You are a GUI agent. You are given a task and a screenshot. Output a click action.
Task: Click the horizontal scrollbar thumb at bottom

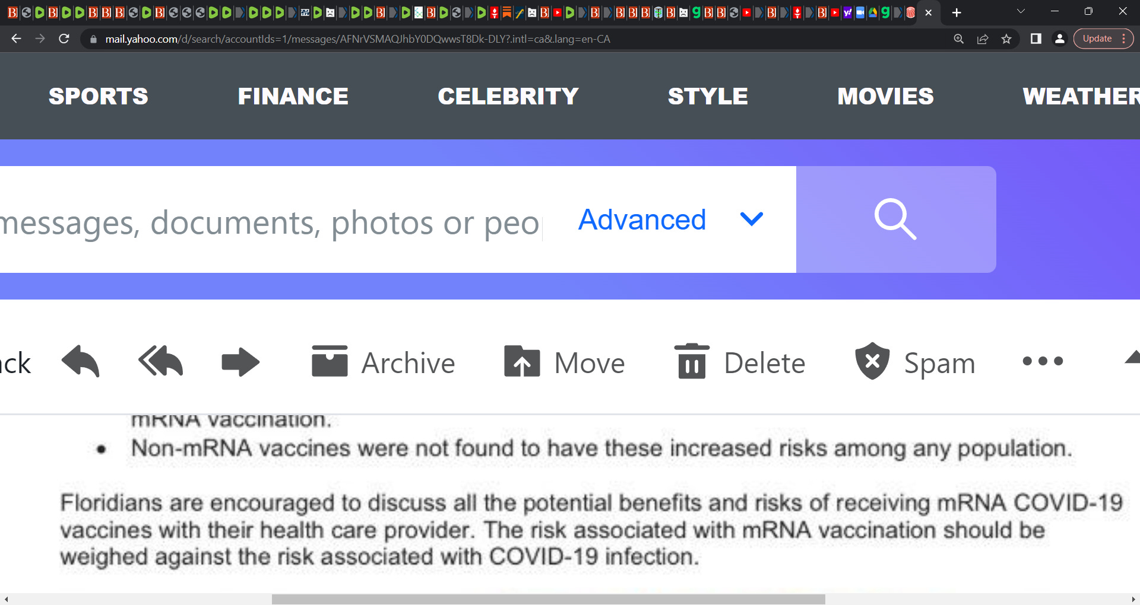coord(549,599)
